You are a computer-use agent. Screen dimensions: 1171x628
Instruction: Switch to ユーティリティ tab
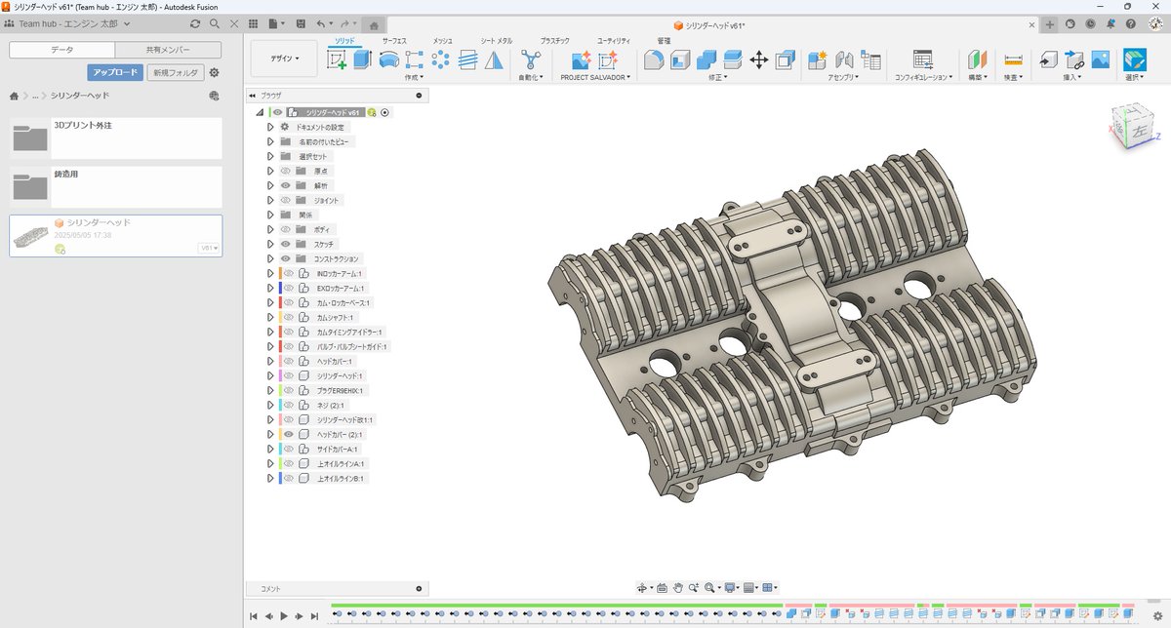point(614,41)
